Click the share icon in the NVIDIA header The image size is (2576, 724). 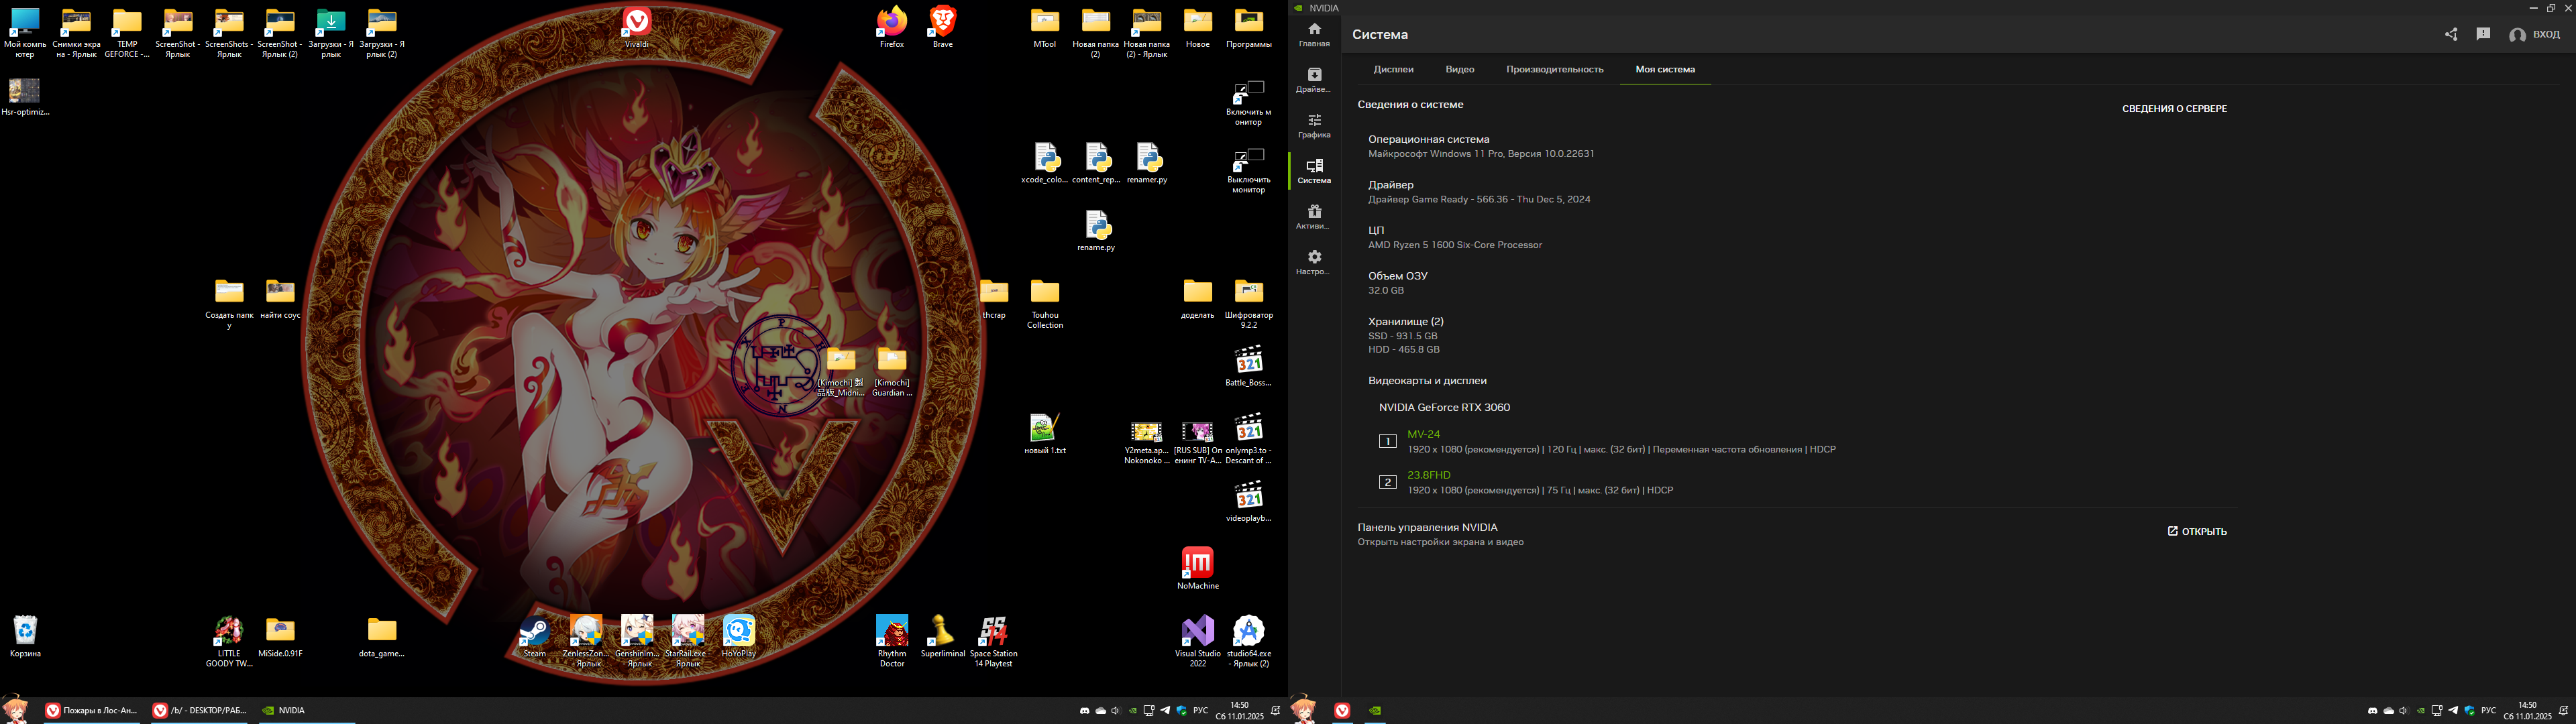2451,34
